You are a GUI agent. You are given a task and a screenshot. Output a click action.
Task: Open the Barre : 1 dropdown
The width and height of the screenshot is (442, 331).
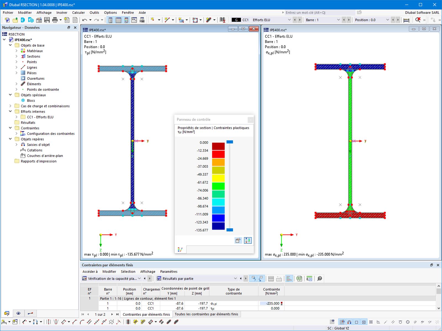point(338,20)
